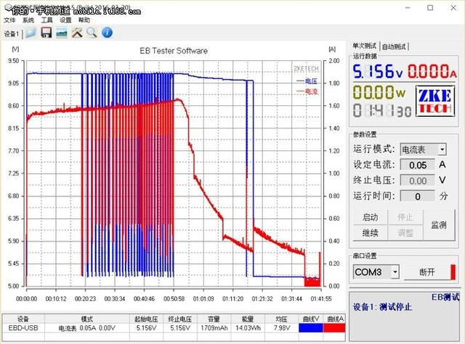Click the open file toolbar icon
Image resolution: width=465 pixels, height=344 pixels.
pyautogui.click(x=31, y=33)
